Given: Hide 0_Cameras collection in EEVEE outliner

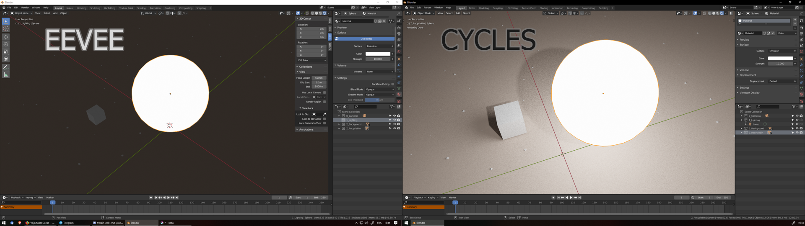Looking at the screenshot, I should tap(395, 116).
